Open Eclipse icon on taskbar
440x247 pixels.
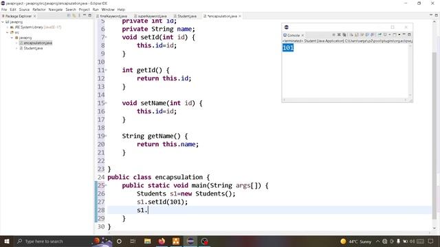[x=190, y=241]
